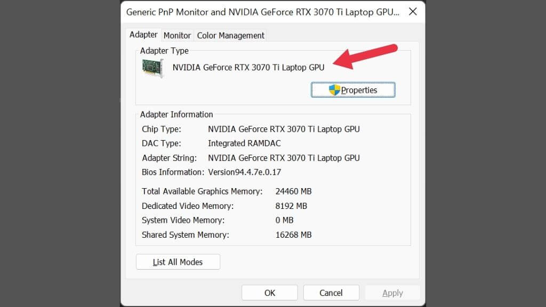Click the graphics adapter card icon

152,68
